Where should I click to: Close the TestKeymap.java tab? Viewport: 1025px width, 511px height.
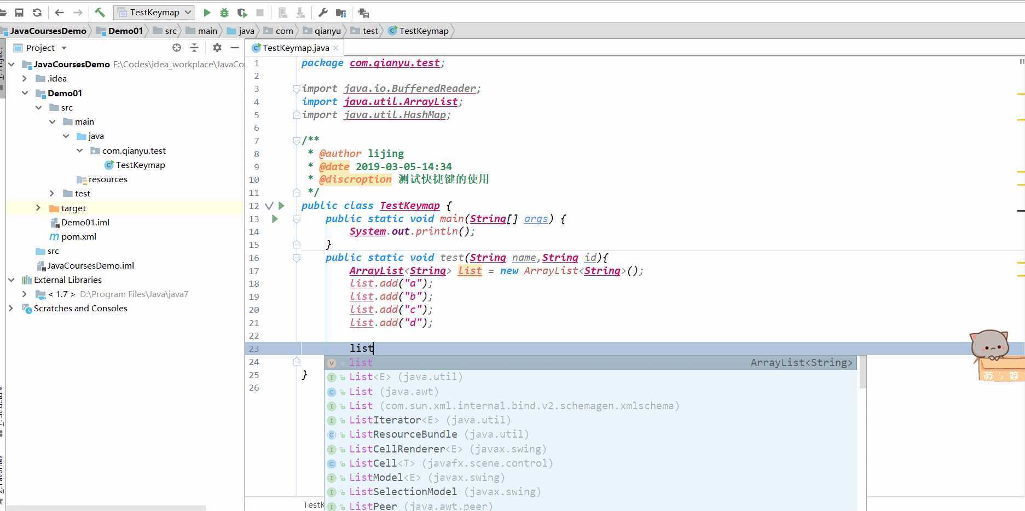(x=335, y=48)
